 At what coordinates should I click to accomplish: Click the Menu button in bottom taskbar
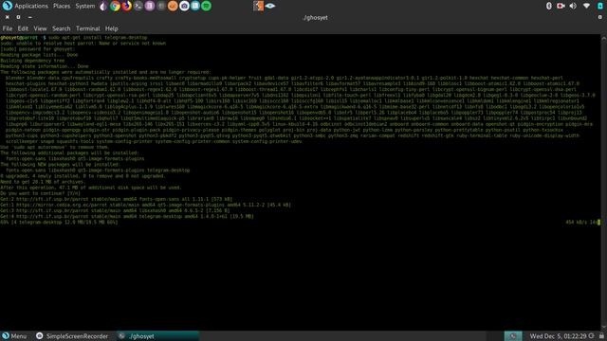pyautogui.click(x=14, y=336)
